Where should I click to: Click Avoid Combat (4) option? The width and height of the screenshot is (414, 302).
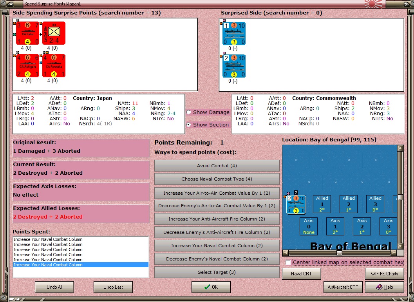tap(217, 166)
